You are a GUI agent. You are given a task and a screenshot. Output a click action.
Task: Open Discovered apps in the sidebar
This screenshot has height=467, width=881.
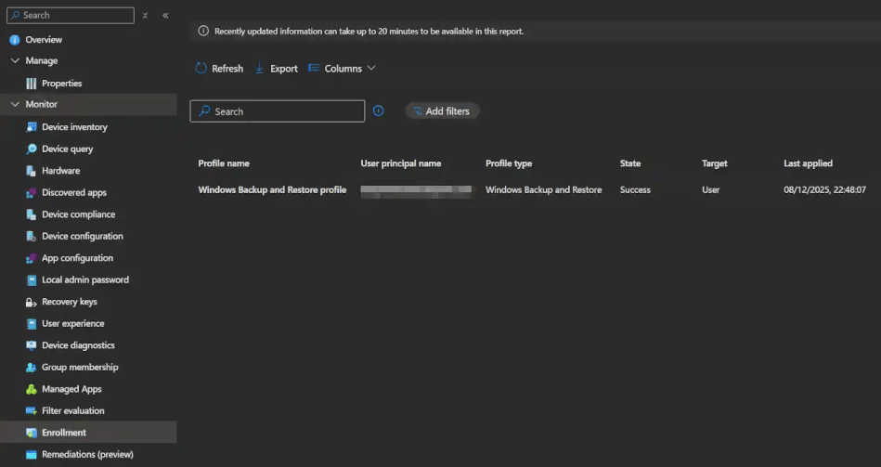[x=73, y=192]
